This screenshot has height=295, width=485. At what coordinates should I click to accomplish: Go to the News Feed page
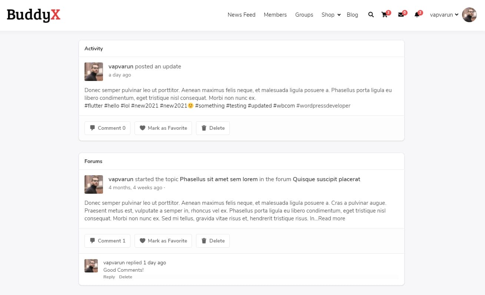(x=241, y=15)
